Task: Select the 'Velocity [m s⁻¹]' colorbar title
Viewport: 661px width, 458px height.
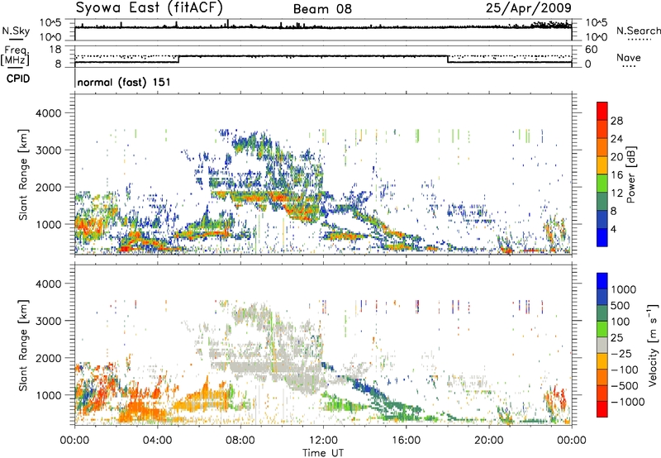Action: [x=653, y=345]
